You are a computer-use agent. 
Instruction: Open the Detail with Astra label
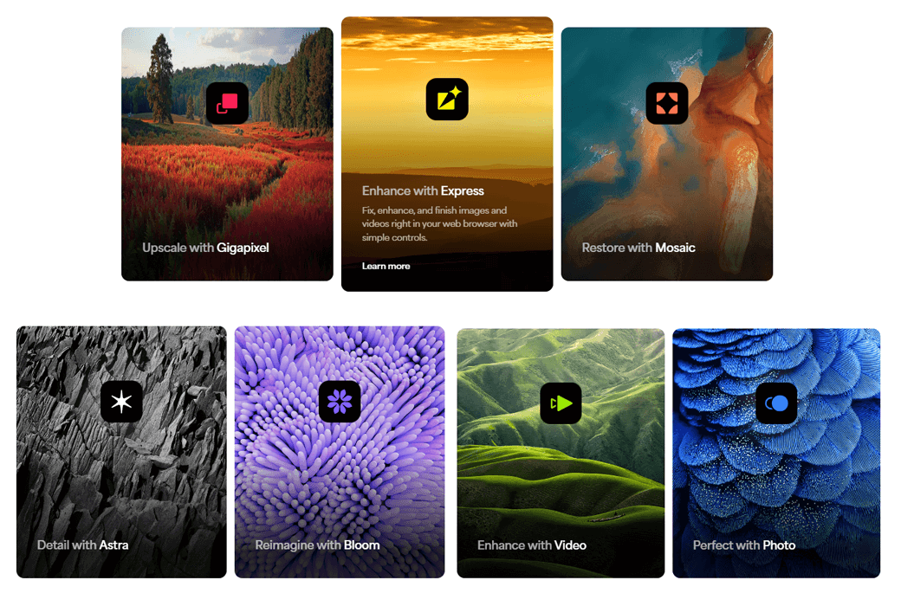(83, 545)
